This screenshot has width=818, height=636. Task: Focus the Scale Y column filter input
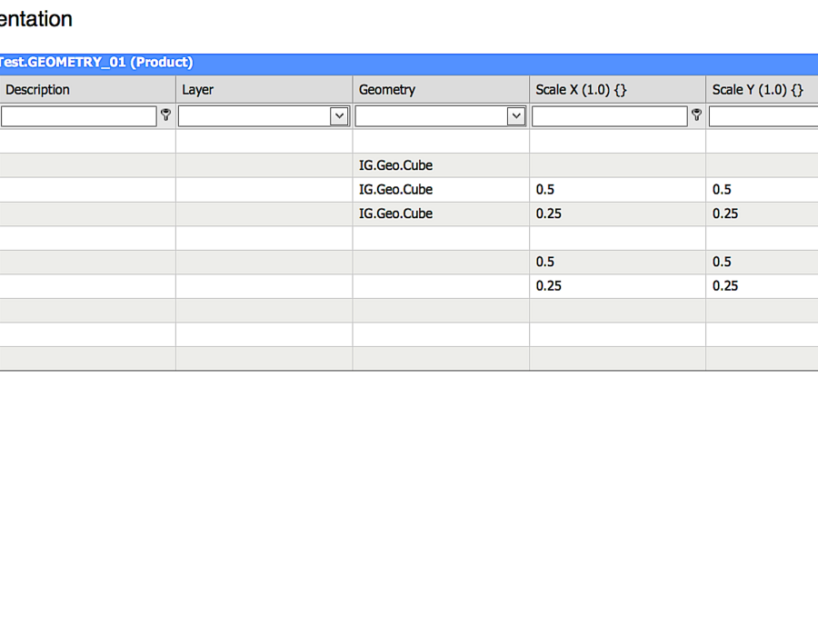(763, 116)
